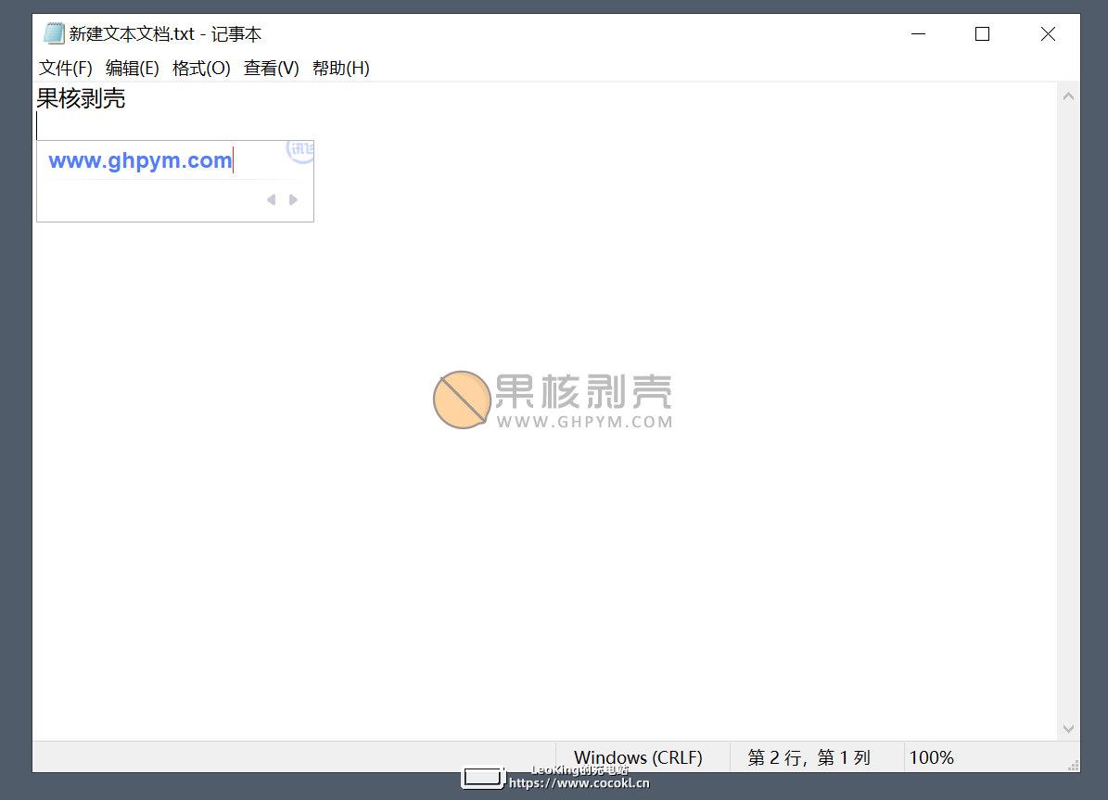Click the www.ghpym.com composition text
1108x800 pixels.
click(x=140, y=160)
